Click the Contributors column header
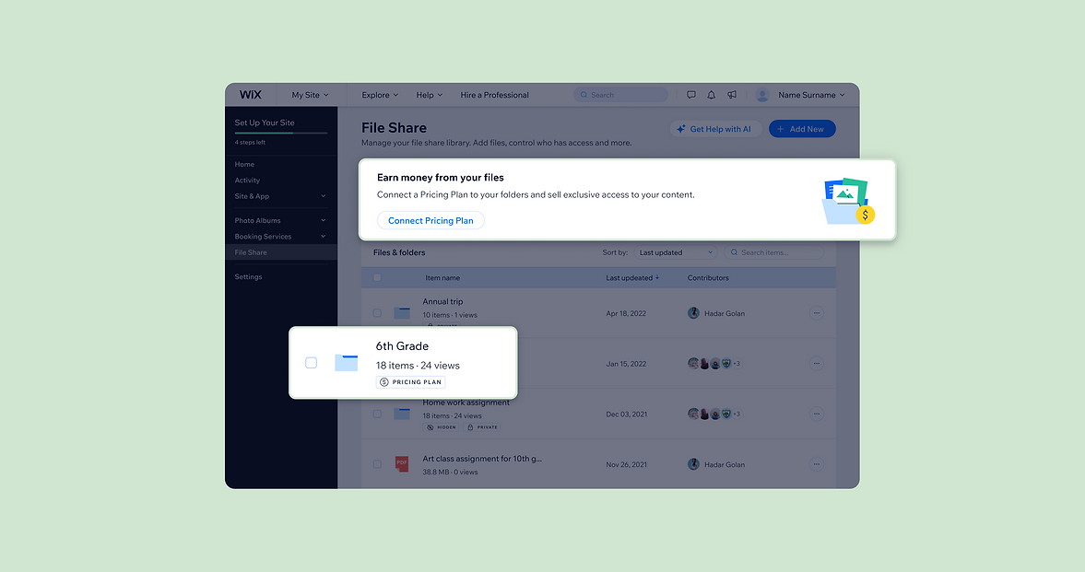The image size is (1085, 572). click(708, 278)
